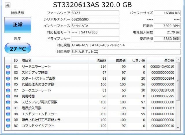Sort by the 現在値 column header
This screenshot has height=135, width=185.
(x=98, y=61)
